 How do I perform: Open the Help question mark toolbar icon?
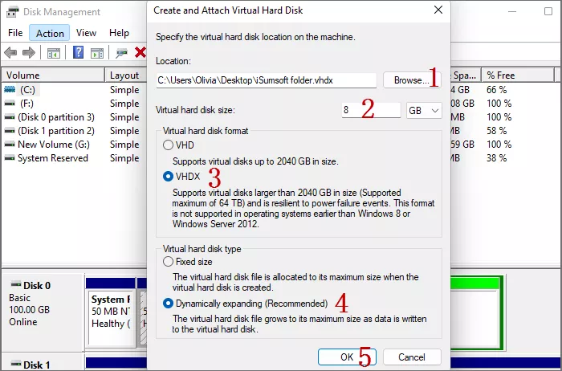click(78, 53)
